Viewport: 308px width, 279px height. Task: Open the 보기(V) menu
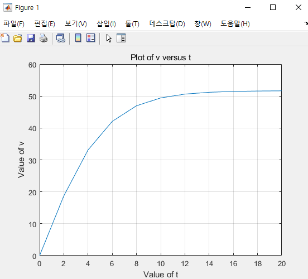click(76, 24)
